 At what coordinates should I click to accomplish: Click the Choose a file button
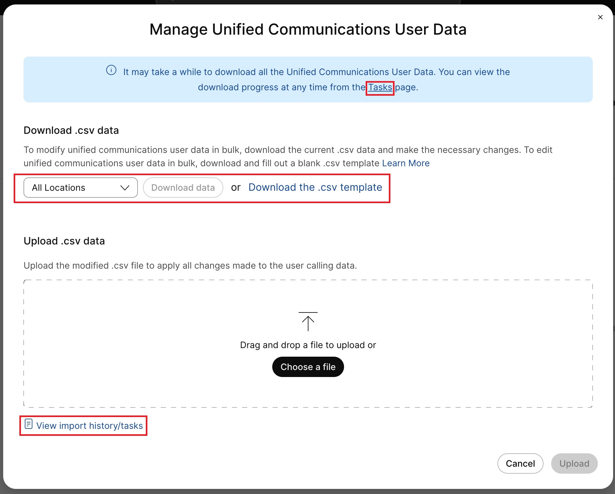coord(308,367)
